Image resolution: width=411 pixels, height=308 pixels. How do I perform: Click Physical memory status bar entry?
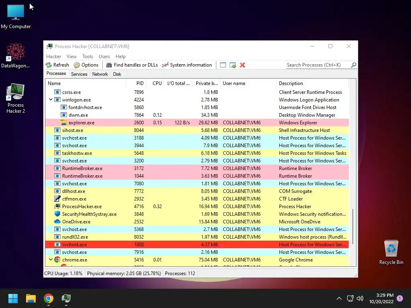(124, 274)
